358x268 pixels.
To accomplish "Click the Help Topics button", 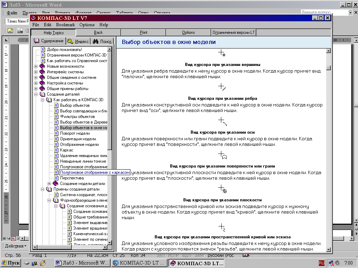I will [x=53, y=32].
